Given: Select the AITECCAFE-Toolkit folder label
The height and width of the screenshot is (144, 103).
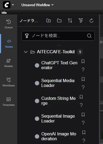Looking at the screenshot, I should pos(56,52).
